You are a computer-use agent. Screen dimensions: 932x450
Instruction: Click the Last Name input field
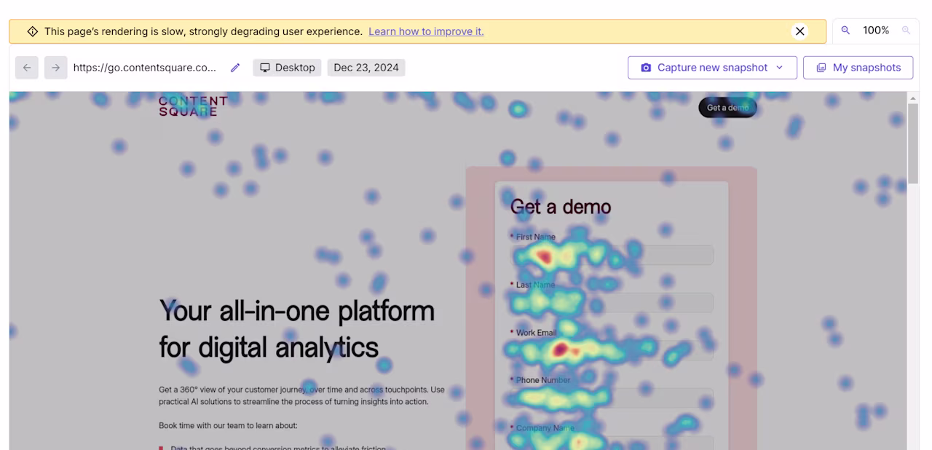[612, 303]
